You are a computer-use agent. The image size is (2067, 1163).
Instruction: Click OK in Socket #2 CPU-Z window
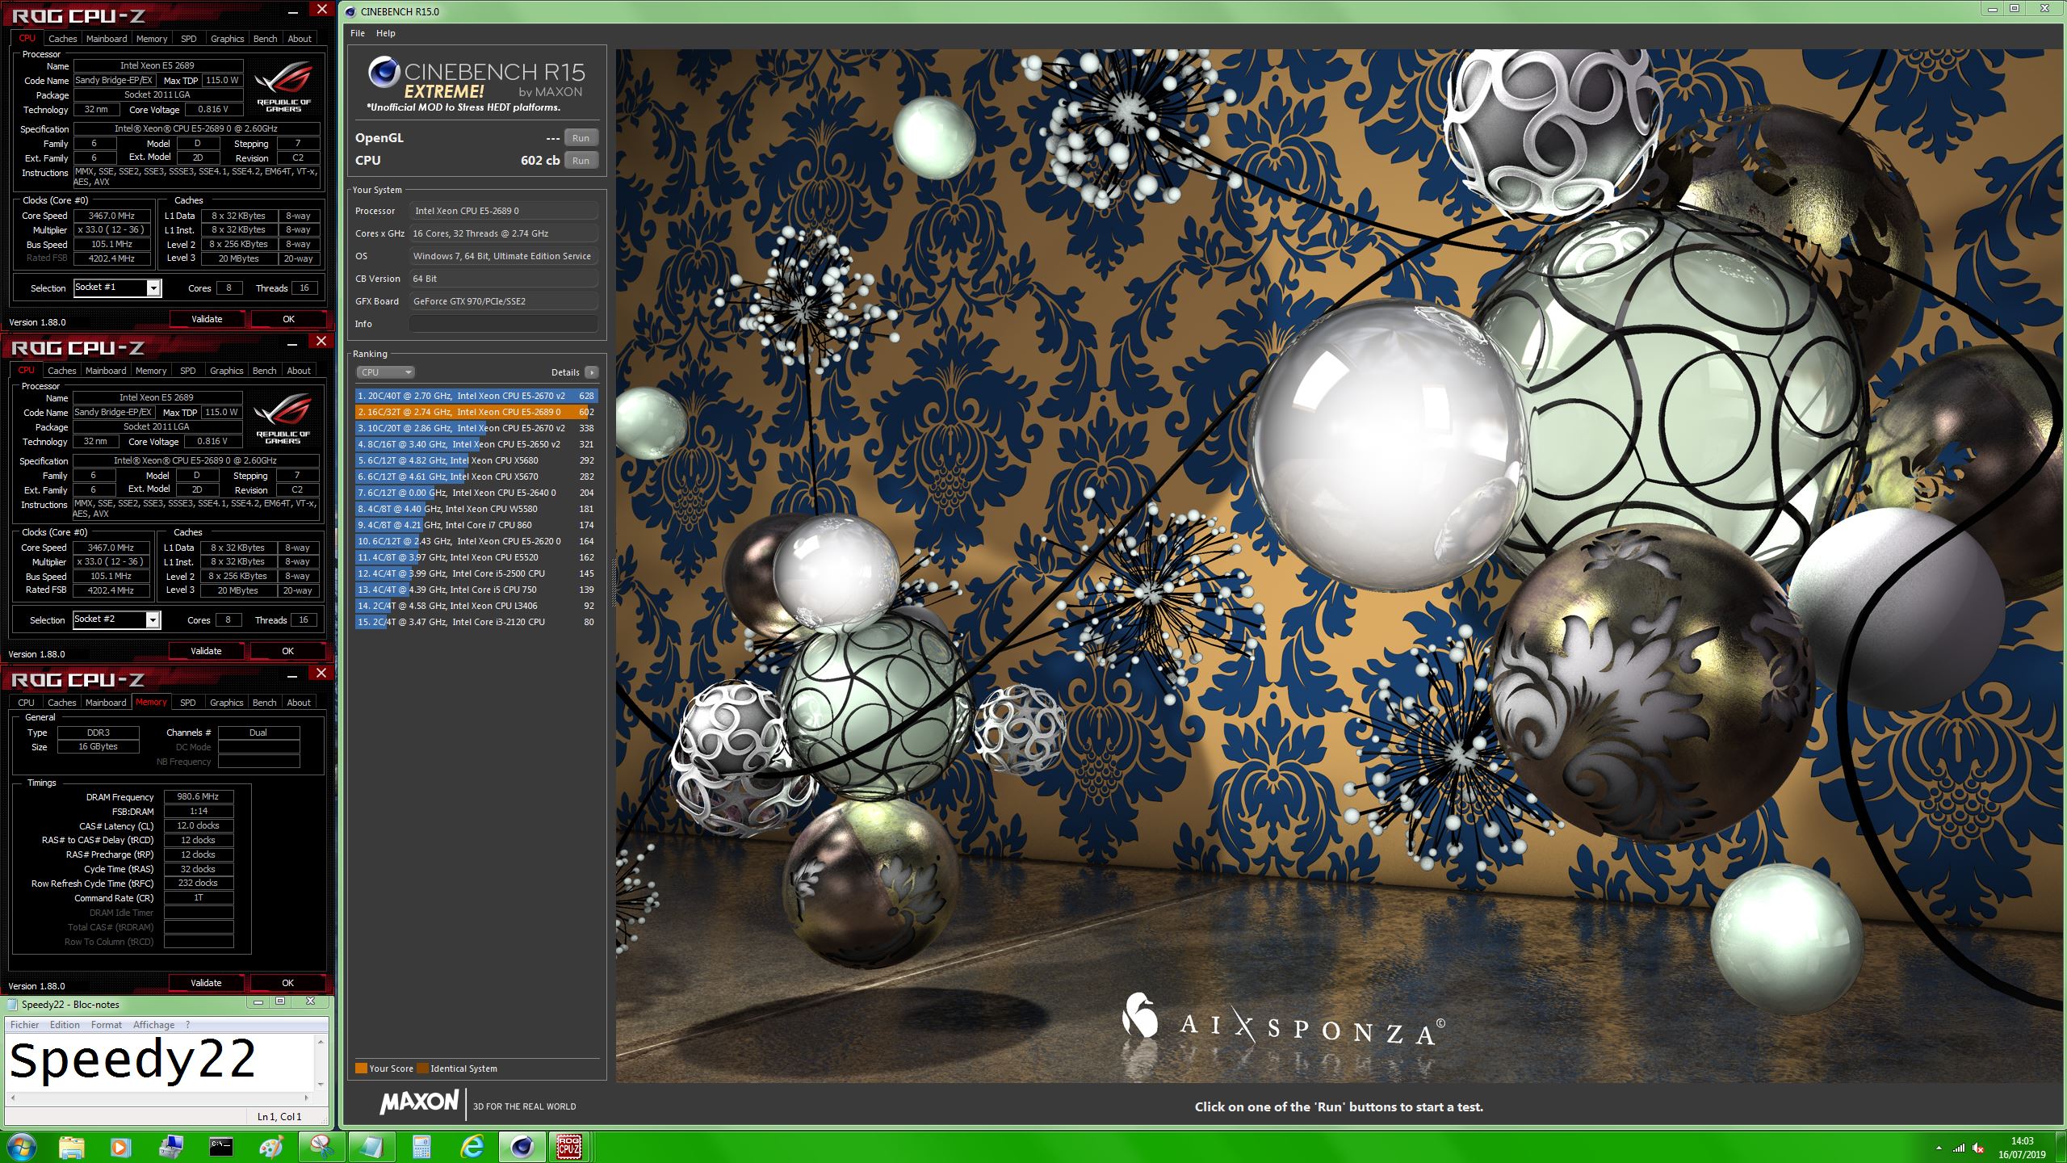(287, 651)
